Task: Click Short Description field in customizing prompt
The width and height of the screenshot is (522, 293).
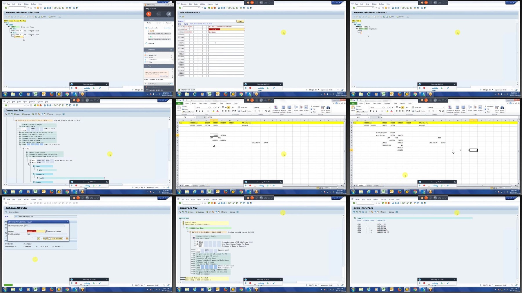Action: click(x=47, y=234)
